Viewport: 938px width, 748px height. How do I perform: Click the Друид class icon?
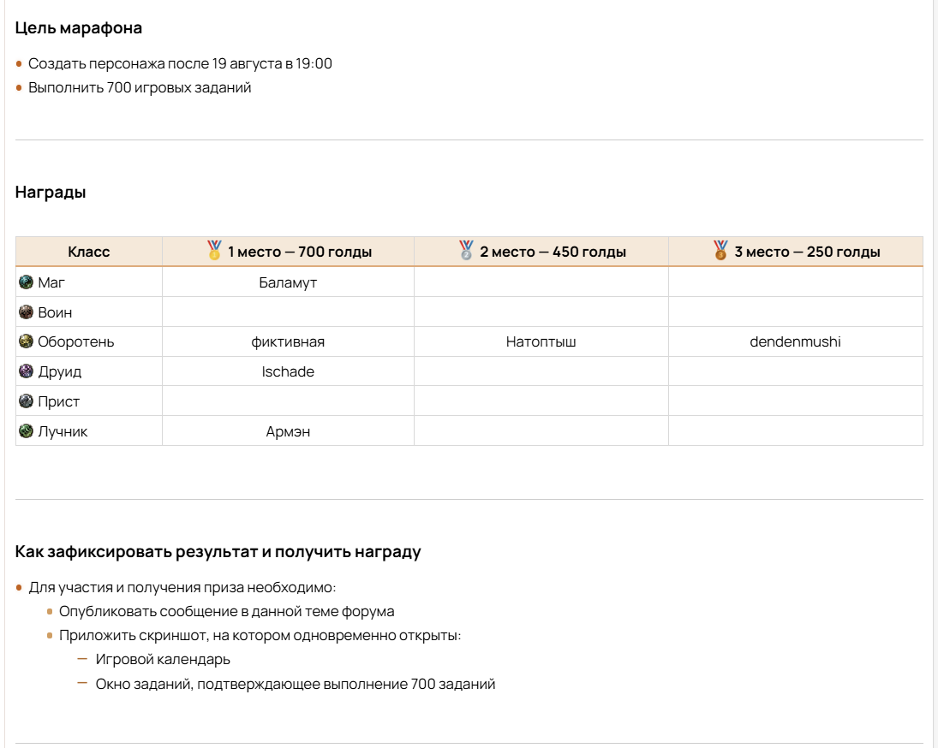pyautogui.click(x=26, y=371)
